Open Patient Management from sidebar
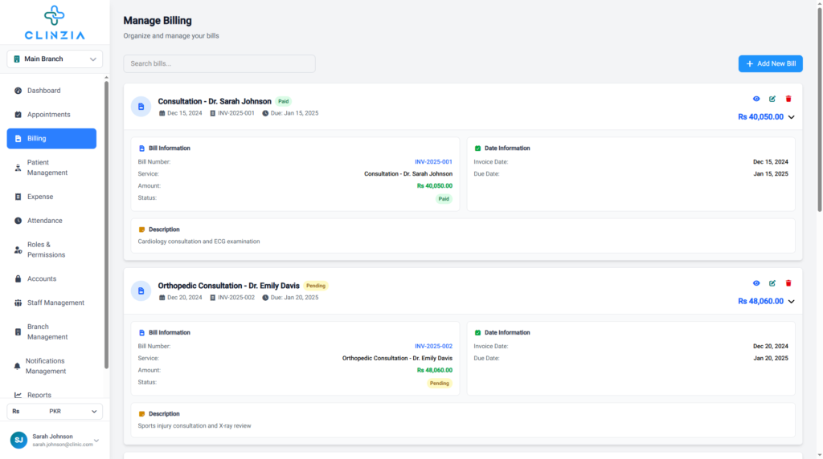Viewport: 823px width, 459px height. (x=47, y=168)
